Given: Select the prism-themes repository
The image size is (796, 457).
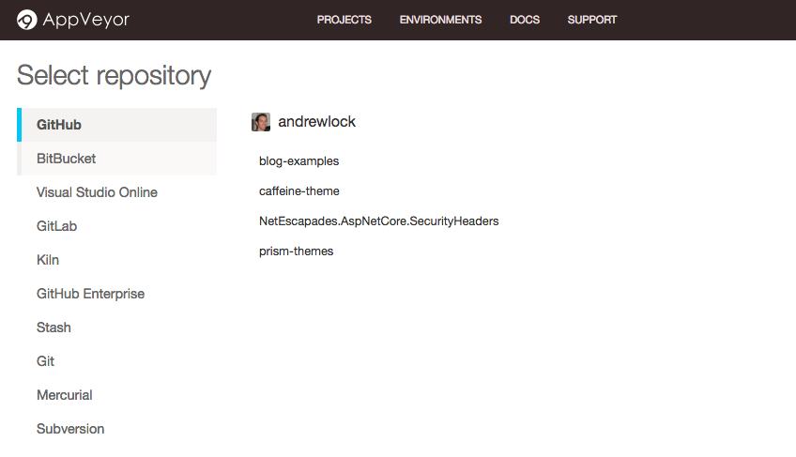Looking at the screenshot, I should click(x=296, y=251).
